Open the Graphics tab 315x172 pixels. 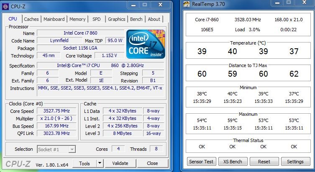tap(117, 19)
